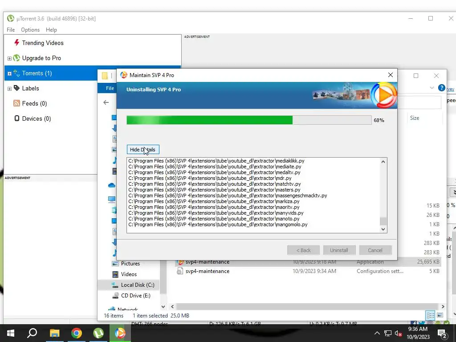This screenshot has height=342, width=456.
Task: Expand the Torrents (1) tree node
Action: tap(9, 73)
